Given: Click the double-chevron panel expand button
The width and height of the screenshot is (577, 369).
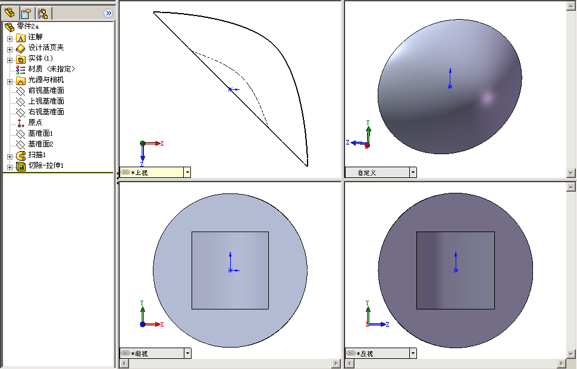Looking at the screenshot, I should (108, 13).
